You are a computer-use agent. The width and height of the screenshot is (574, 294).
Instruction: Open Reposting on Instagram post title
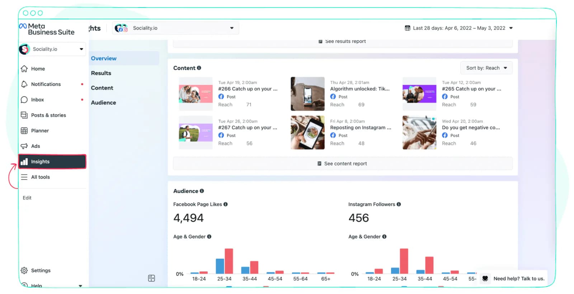pyautogui.click(x=361, y=128)
